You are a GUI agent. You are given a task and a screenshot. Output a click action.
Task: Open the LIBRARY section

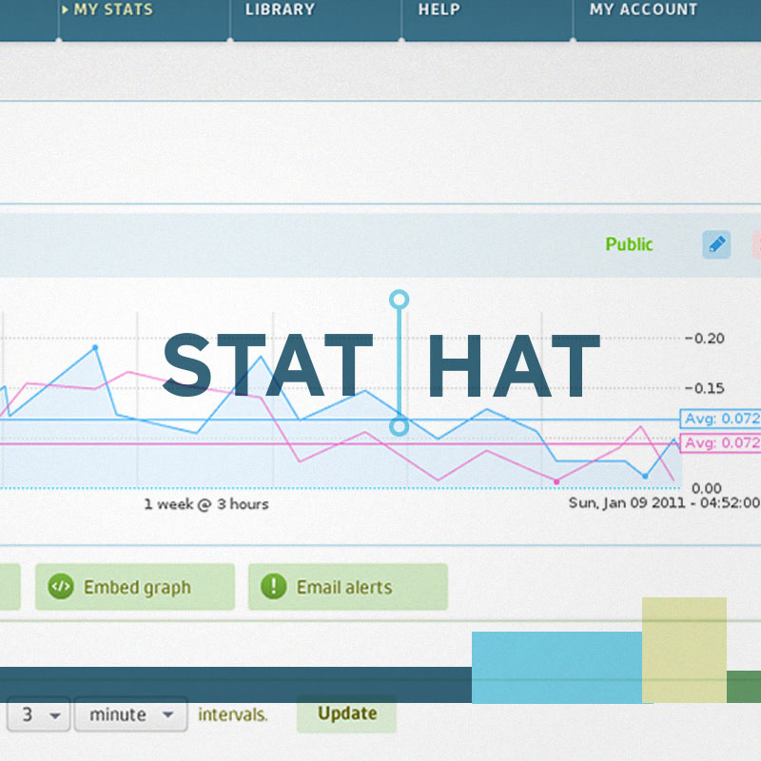[279, 10]
